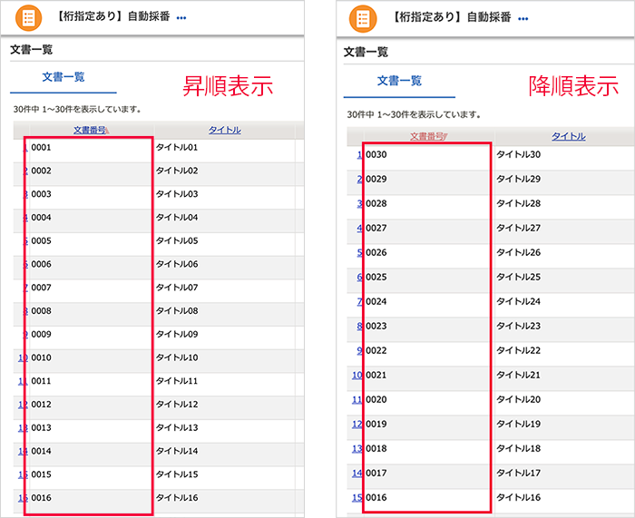Open row link 9 beside 0022

coord(359,350)
